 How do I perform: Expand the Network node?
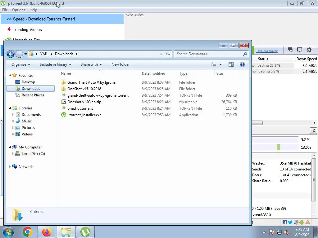point(10,166)
